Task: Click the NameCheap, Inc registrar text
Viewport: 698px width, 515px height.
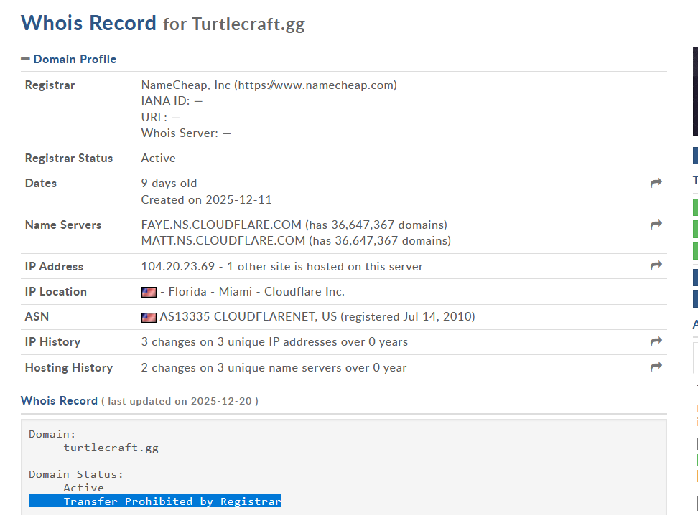Action: [x=269, y=85]
